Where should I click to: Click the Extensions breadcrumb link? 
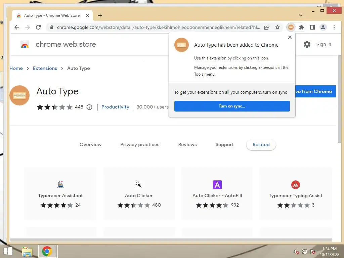pos(45,68)
